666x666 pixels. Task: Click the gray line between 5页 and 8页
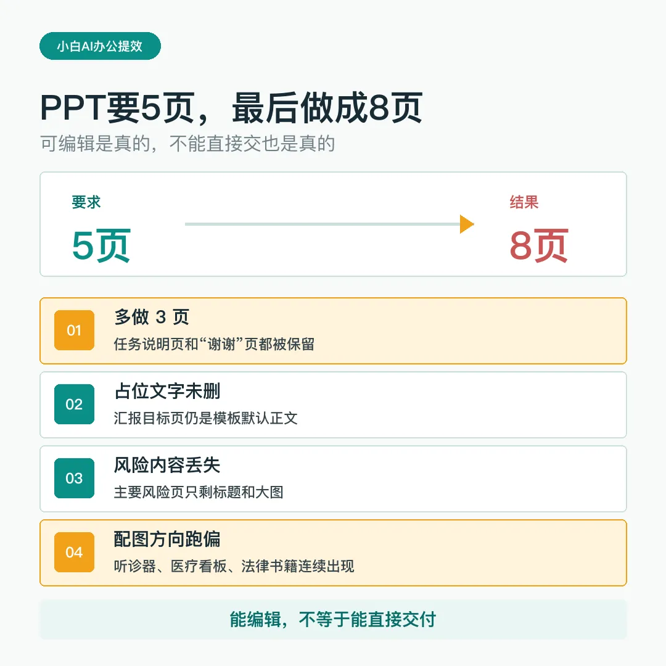(323, 224)
